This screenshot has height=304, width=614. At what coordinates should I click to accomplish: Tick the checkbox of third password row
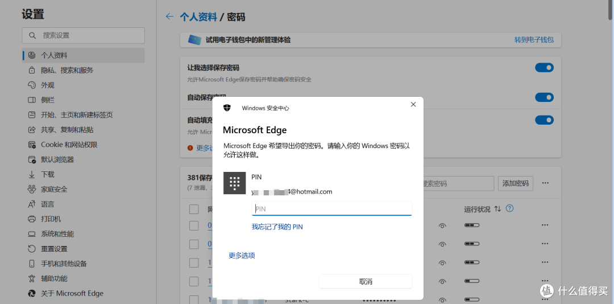(x=194, y=262)
